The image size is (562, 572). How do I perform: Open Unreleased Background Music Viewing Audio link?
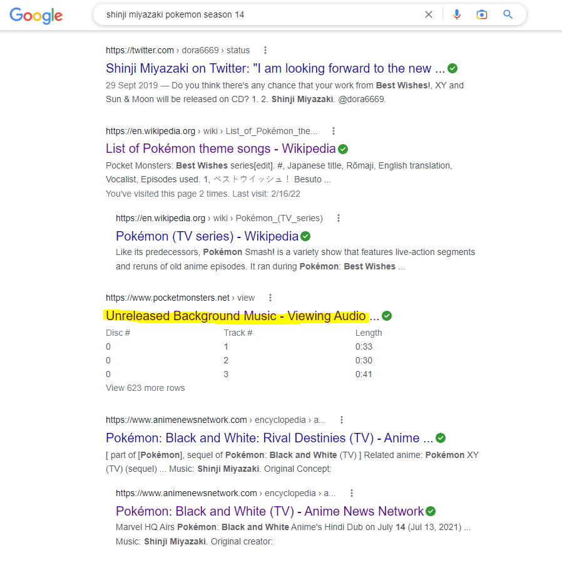(x=242, y=316)
